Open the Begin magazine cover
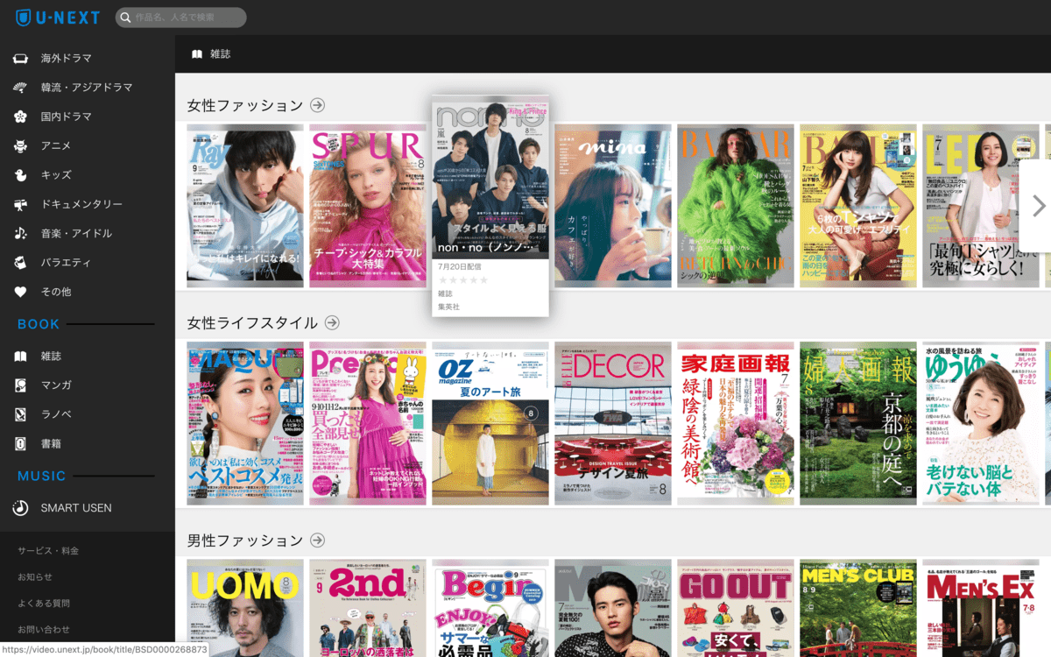Screen dimensions: 1051x657 pos(490,608)
